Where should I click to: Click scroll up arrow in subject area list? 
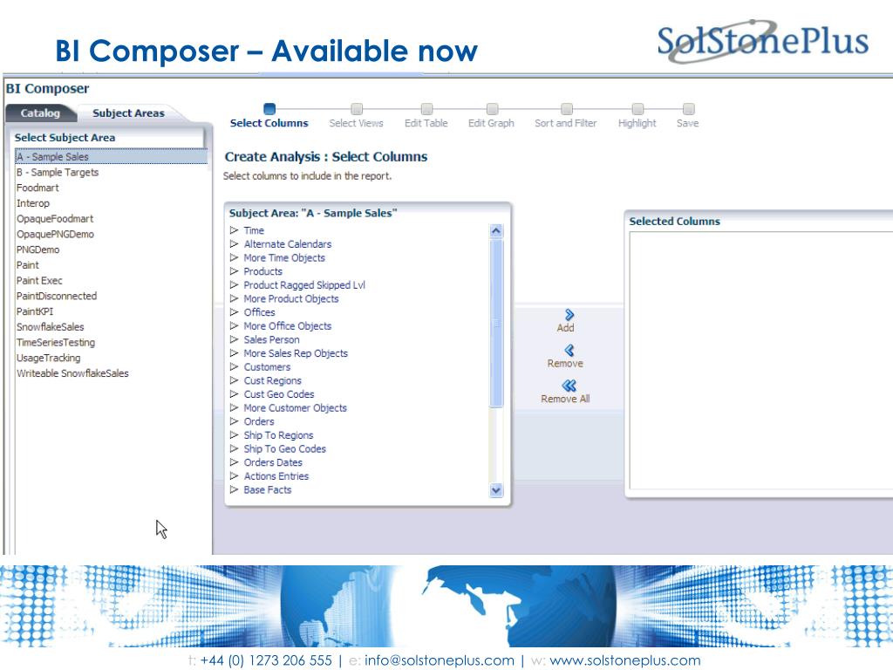496,230
